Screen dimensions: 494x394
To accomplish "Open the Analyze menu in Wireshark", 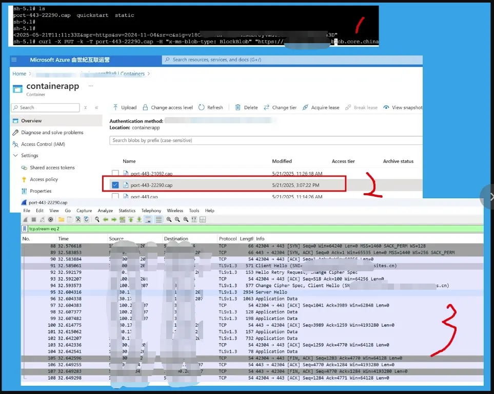I will pyautogui.click(x=105, y=211).
